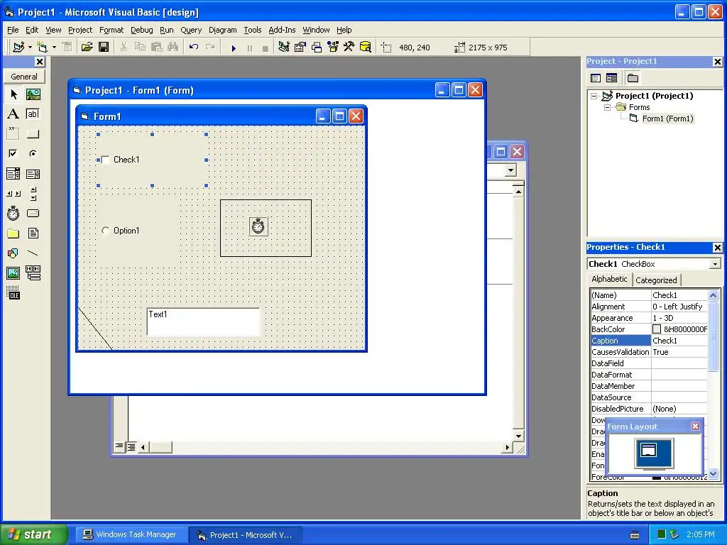The height and width of the screenshot is (545, 727).
Task: Select the Shape tool in the toolbox
Action: (13, 253)
